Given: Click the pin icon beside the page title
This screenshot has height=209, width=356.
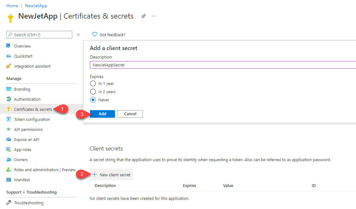Looking at the screenshot, I should tap(144, 16).
